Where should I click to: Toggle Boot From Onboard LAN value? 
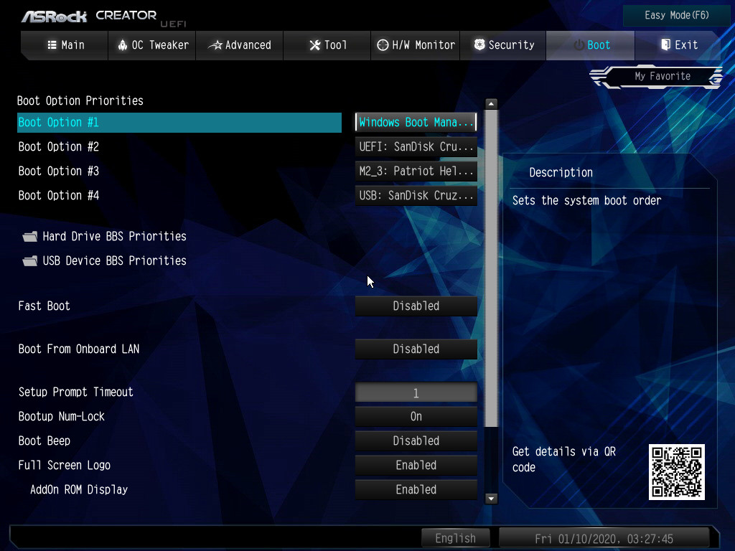coord(416,349)
